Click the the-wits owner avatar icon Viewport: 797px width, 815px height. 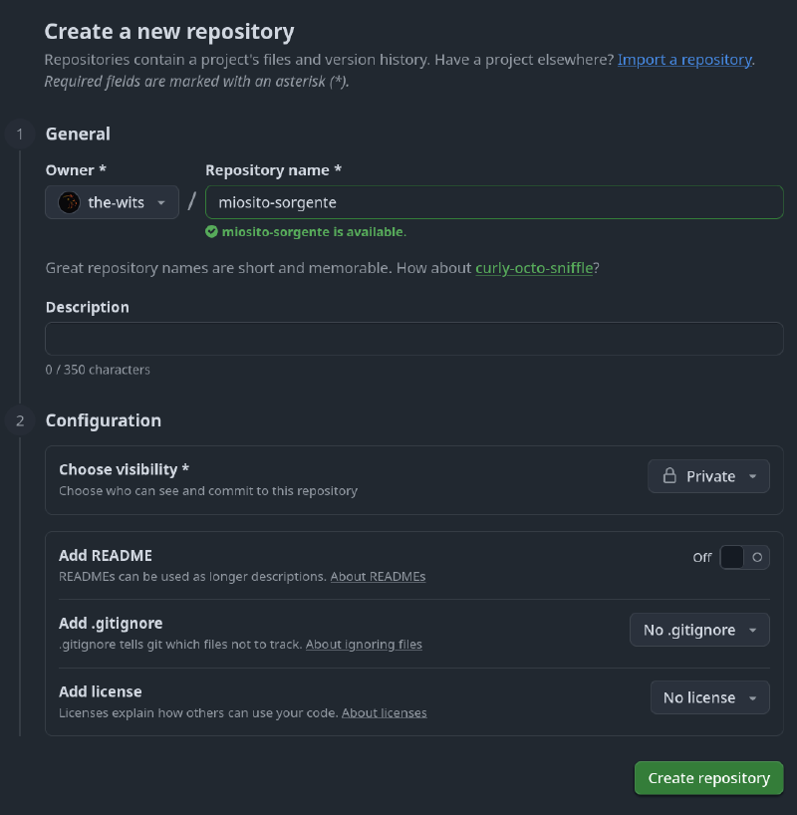point(69,202)
